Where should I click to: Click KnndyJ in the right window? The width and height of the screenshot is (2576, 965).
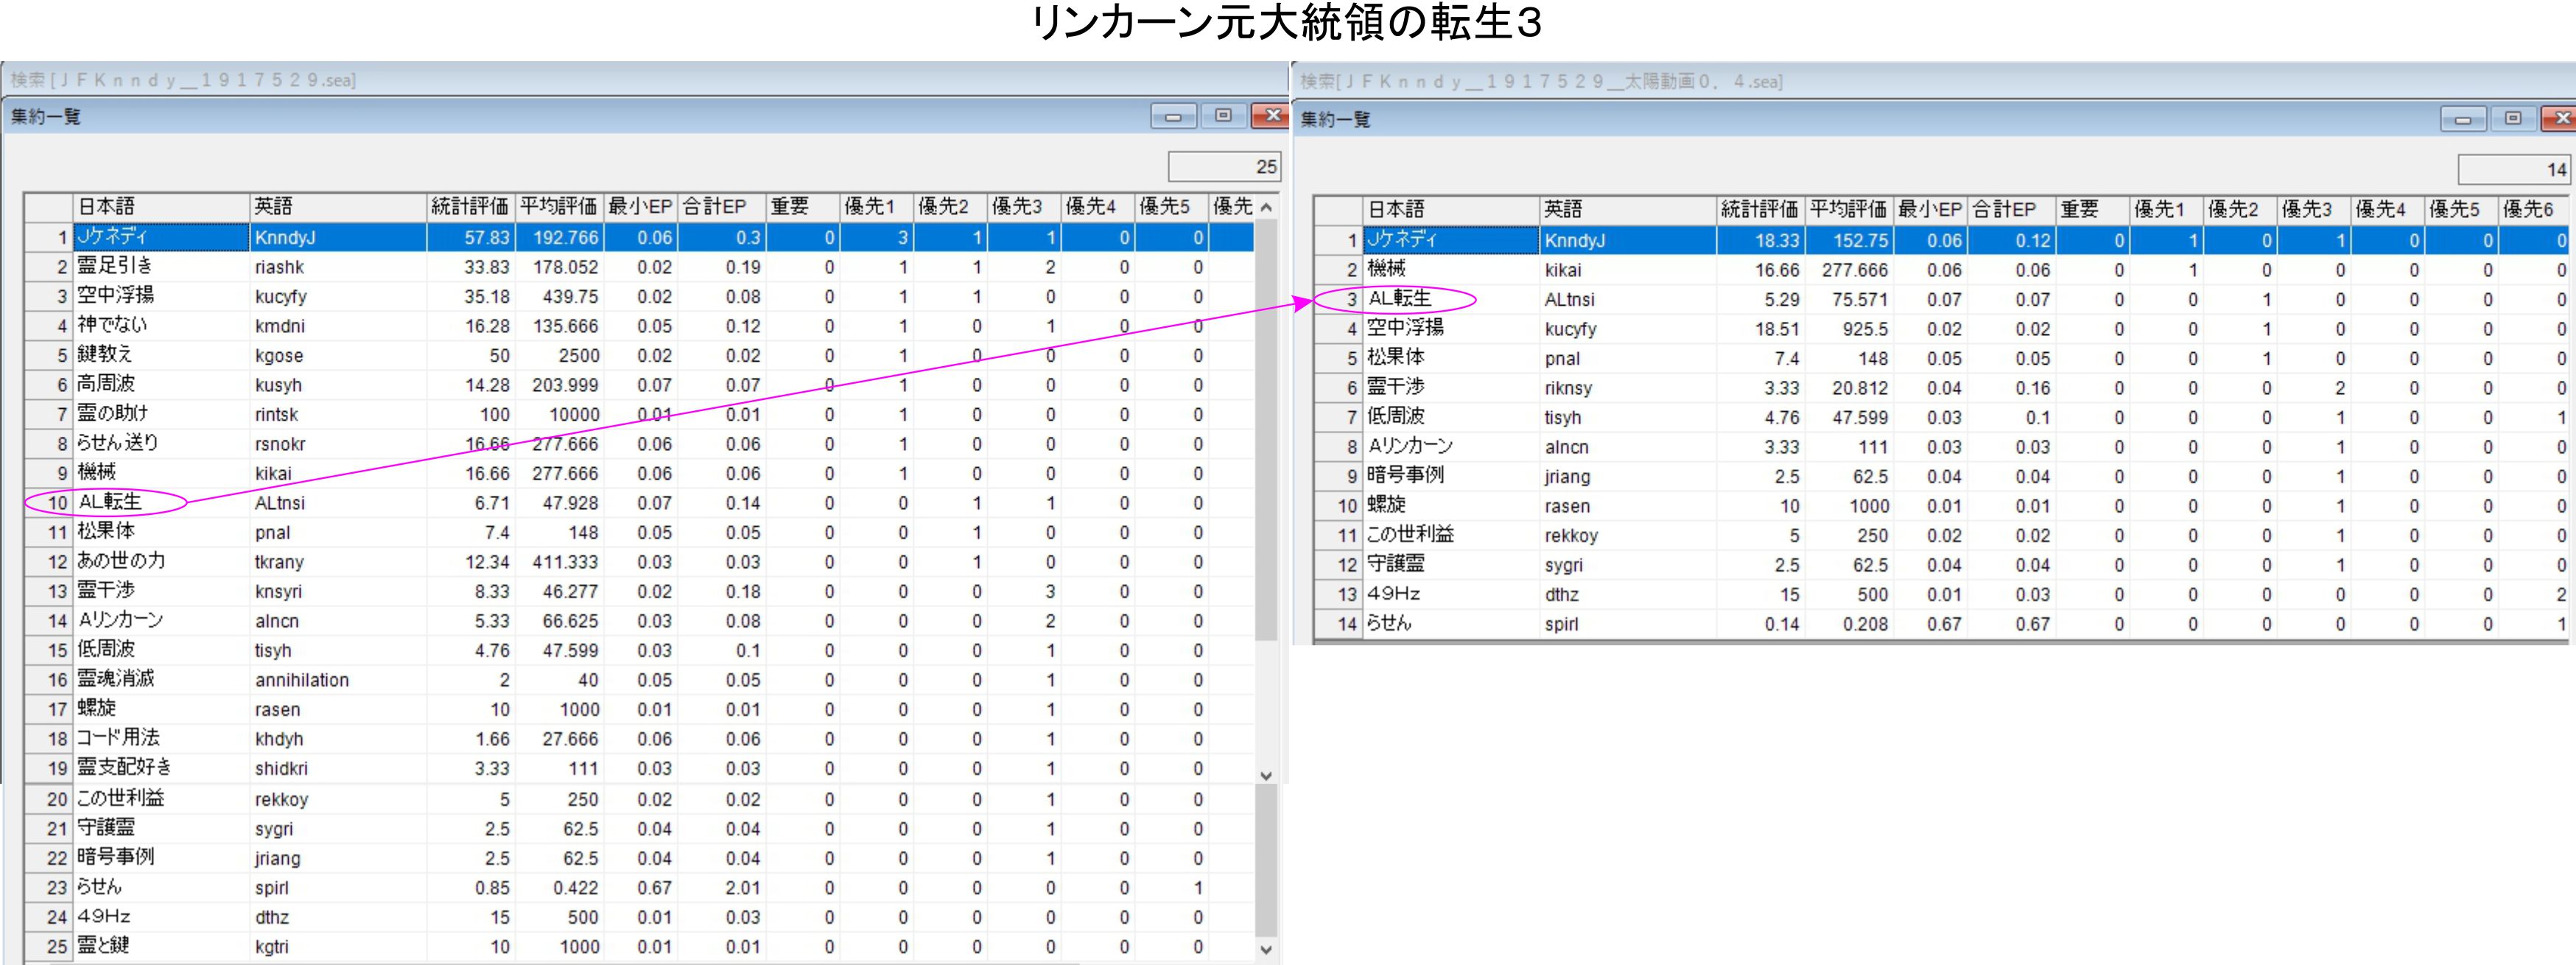tap(1628, 240)
